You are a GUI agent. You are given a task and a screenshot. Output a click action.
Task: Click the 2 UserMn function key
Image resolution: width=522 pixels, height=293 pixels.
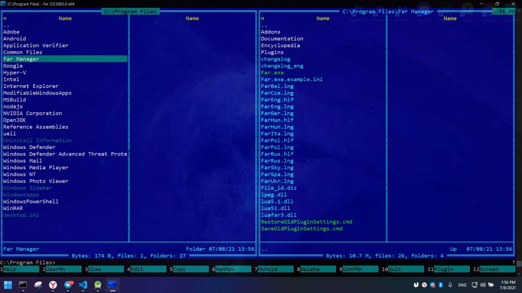point(62,269)
